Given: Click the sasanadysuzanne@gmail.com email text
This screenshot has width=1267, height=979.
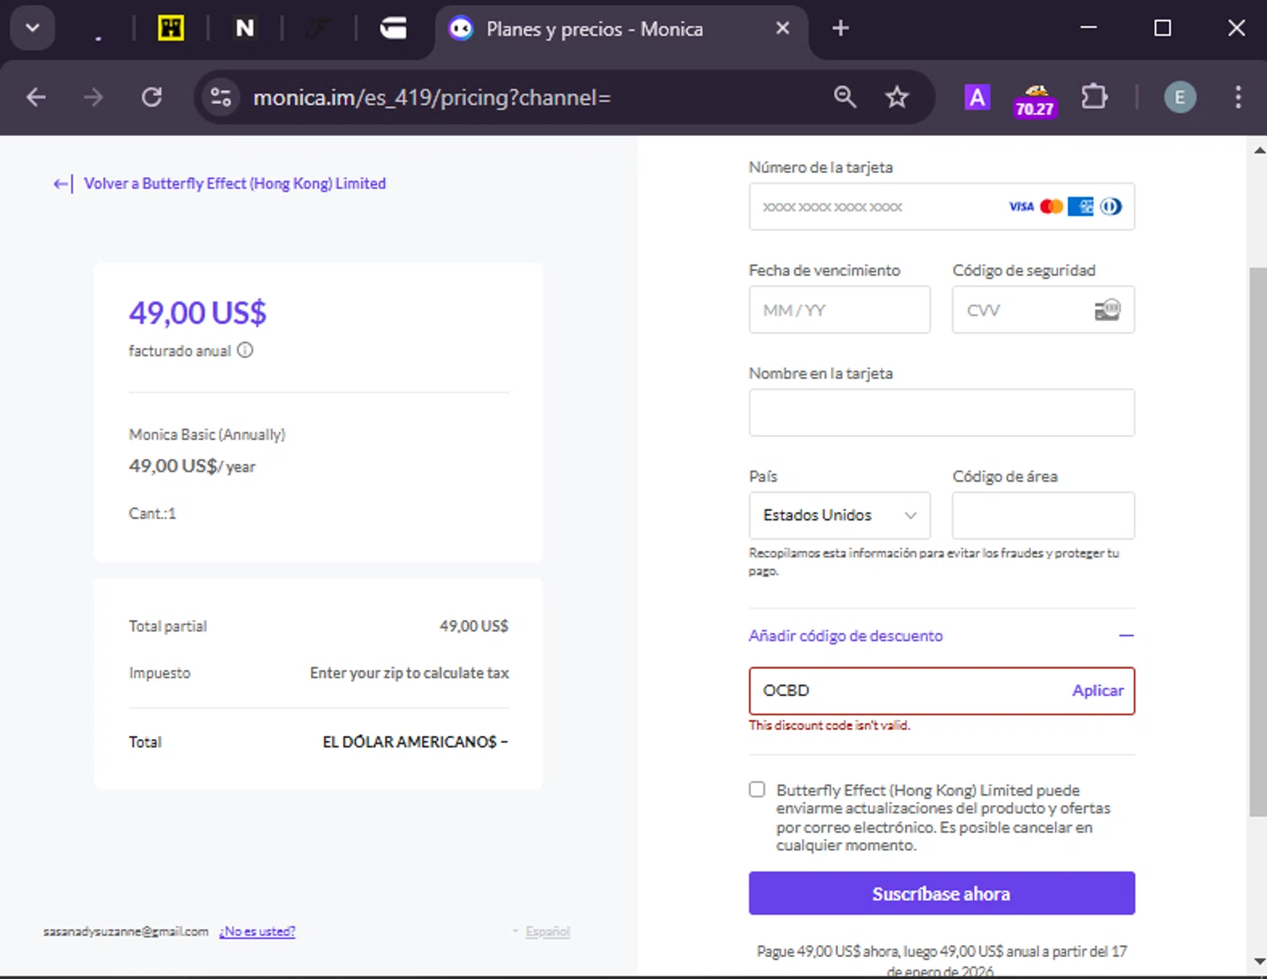Looking at the screenshot, I should tap(126, 931).
